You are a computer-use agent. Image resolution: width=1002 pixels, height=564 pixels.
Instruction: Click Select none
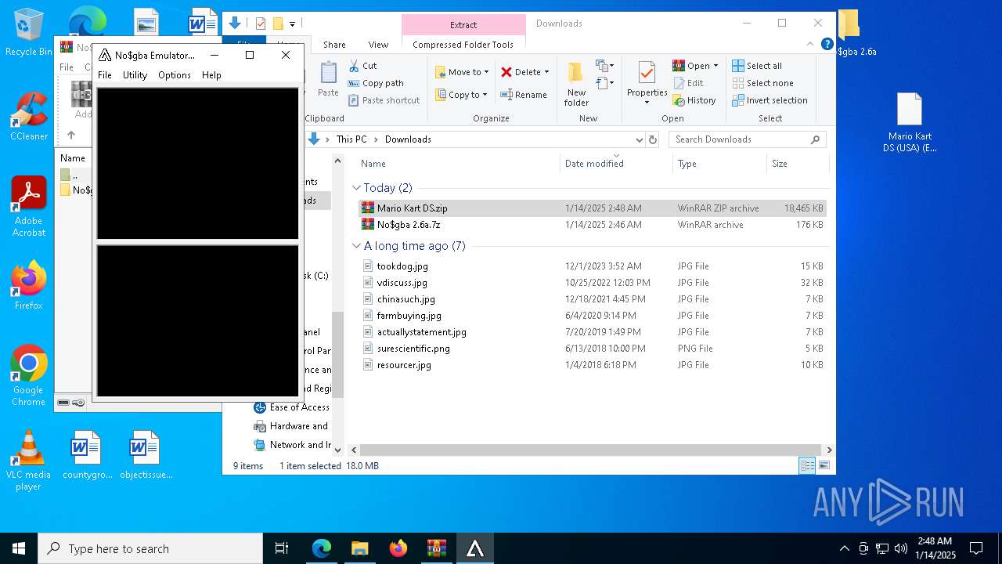762,83
